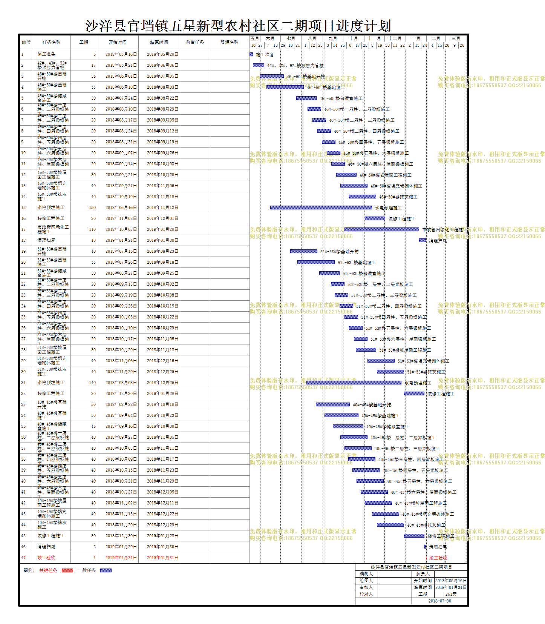
Task: Click the 审核人 field in title block
Action: (x=395, y=587)
